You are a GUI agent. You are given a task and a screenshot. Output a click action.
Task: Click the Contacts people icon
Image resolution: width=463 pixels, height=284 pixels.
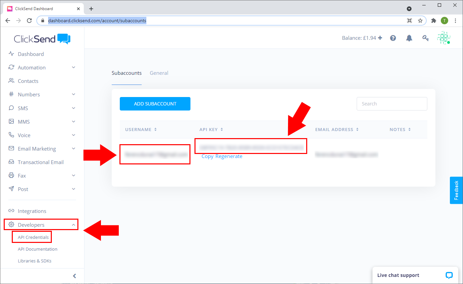11,81
